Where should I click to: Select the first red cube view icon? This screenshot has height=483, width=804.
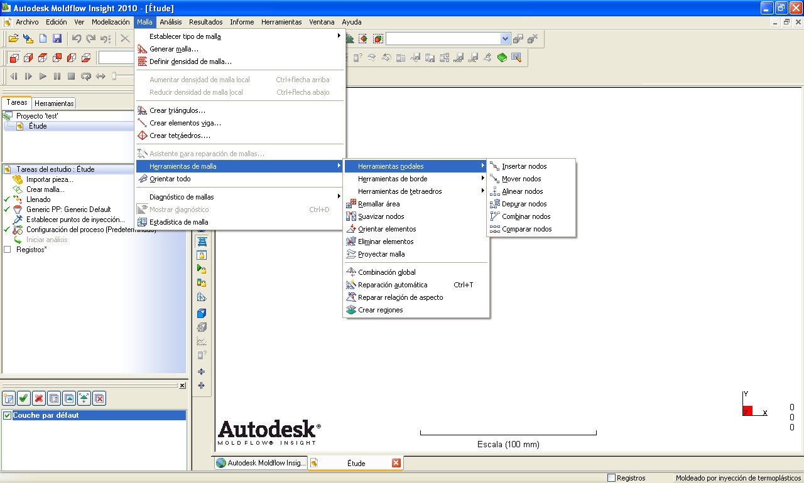click(14, 58)
